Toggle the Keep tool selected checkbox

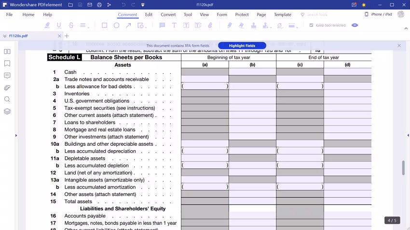[311, 26]
